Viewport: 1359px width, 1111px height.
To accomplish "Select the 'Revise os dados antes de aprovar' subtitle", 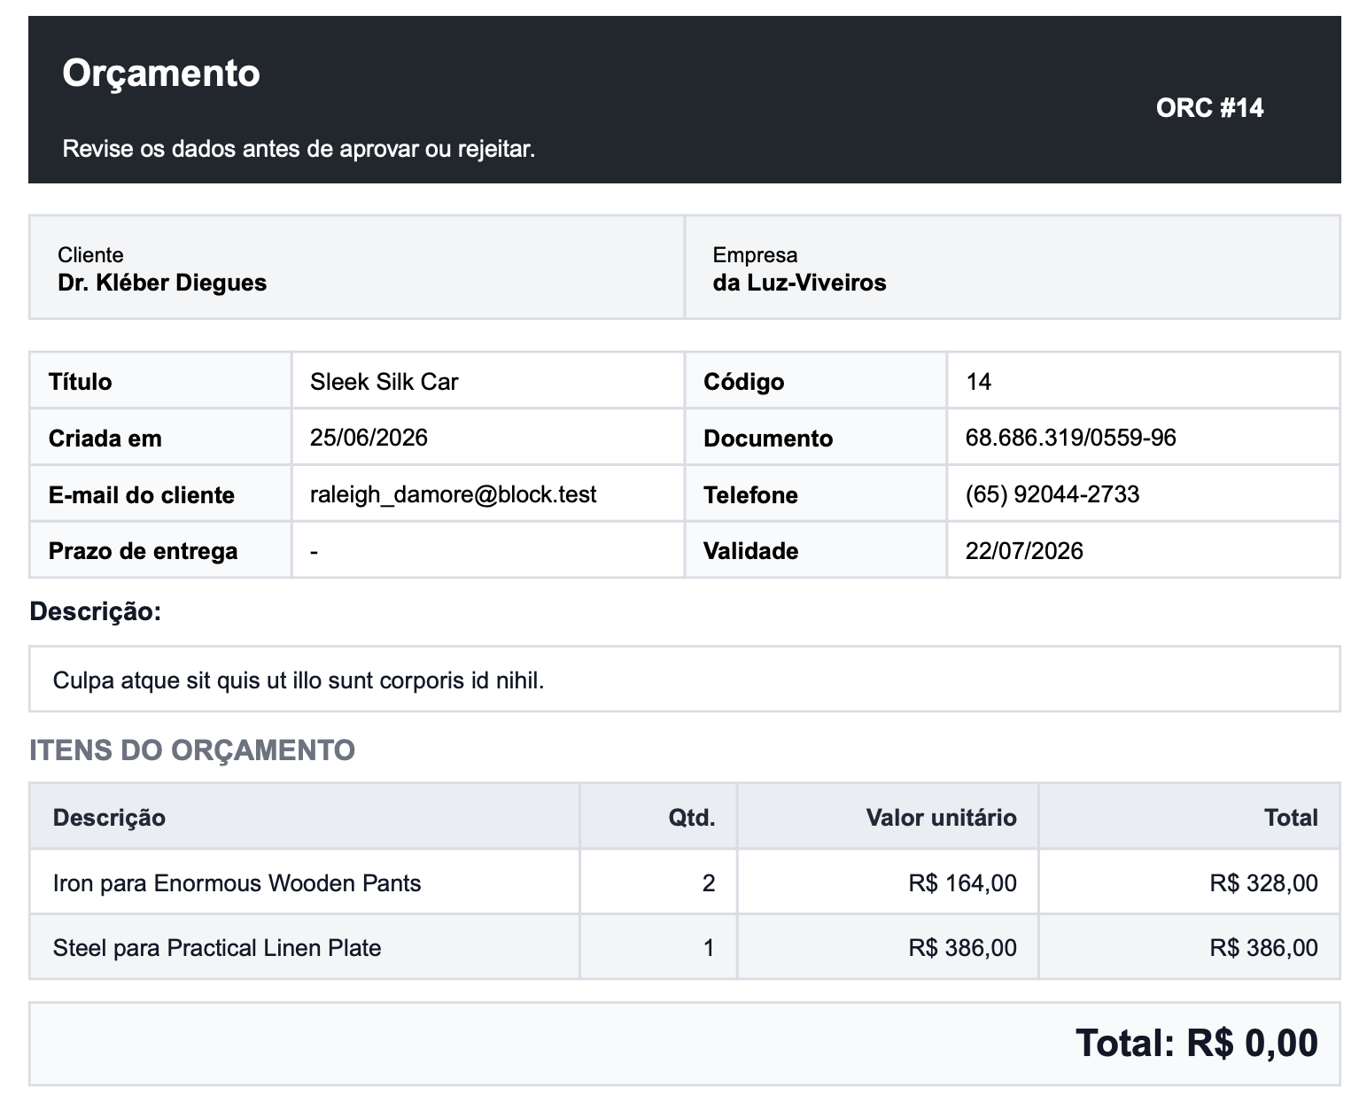I will [299, 148].
